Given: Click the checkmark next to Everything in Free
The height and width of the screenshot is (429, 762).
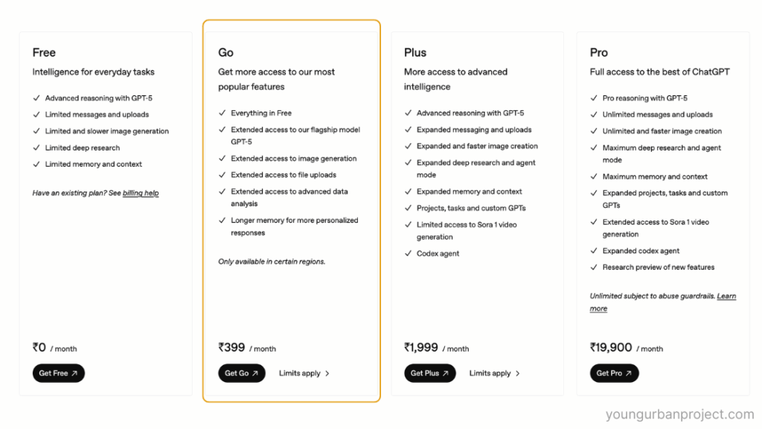Looking at the screenshot, I should [x=221, y=112].
